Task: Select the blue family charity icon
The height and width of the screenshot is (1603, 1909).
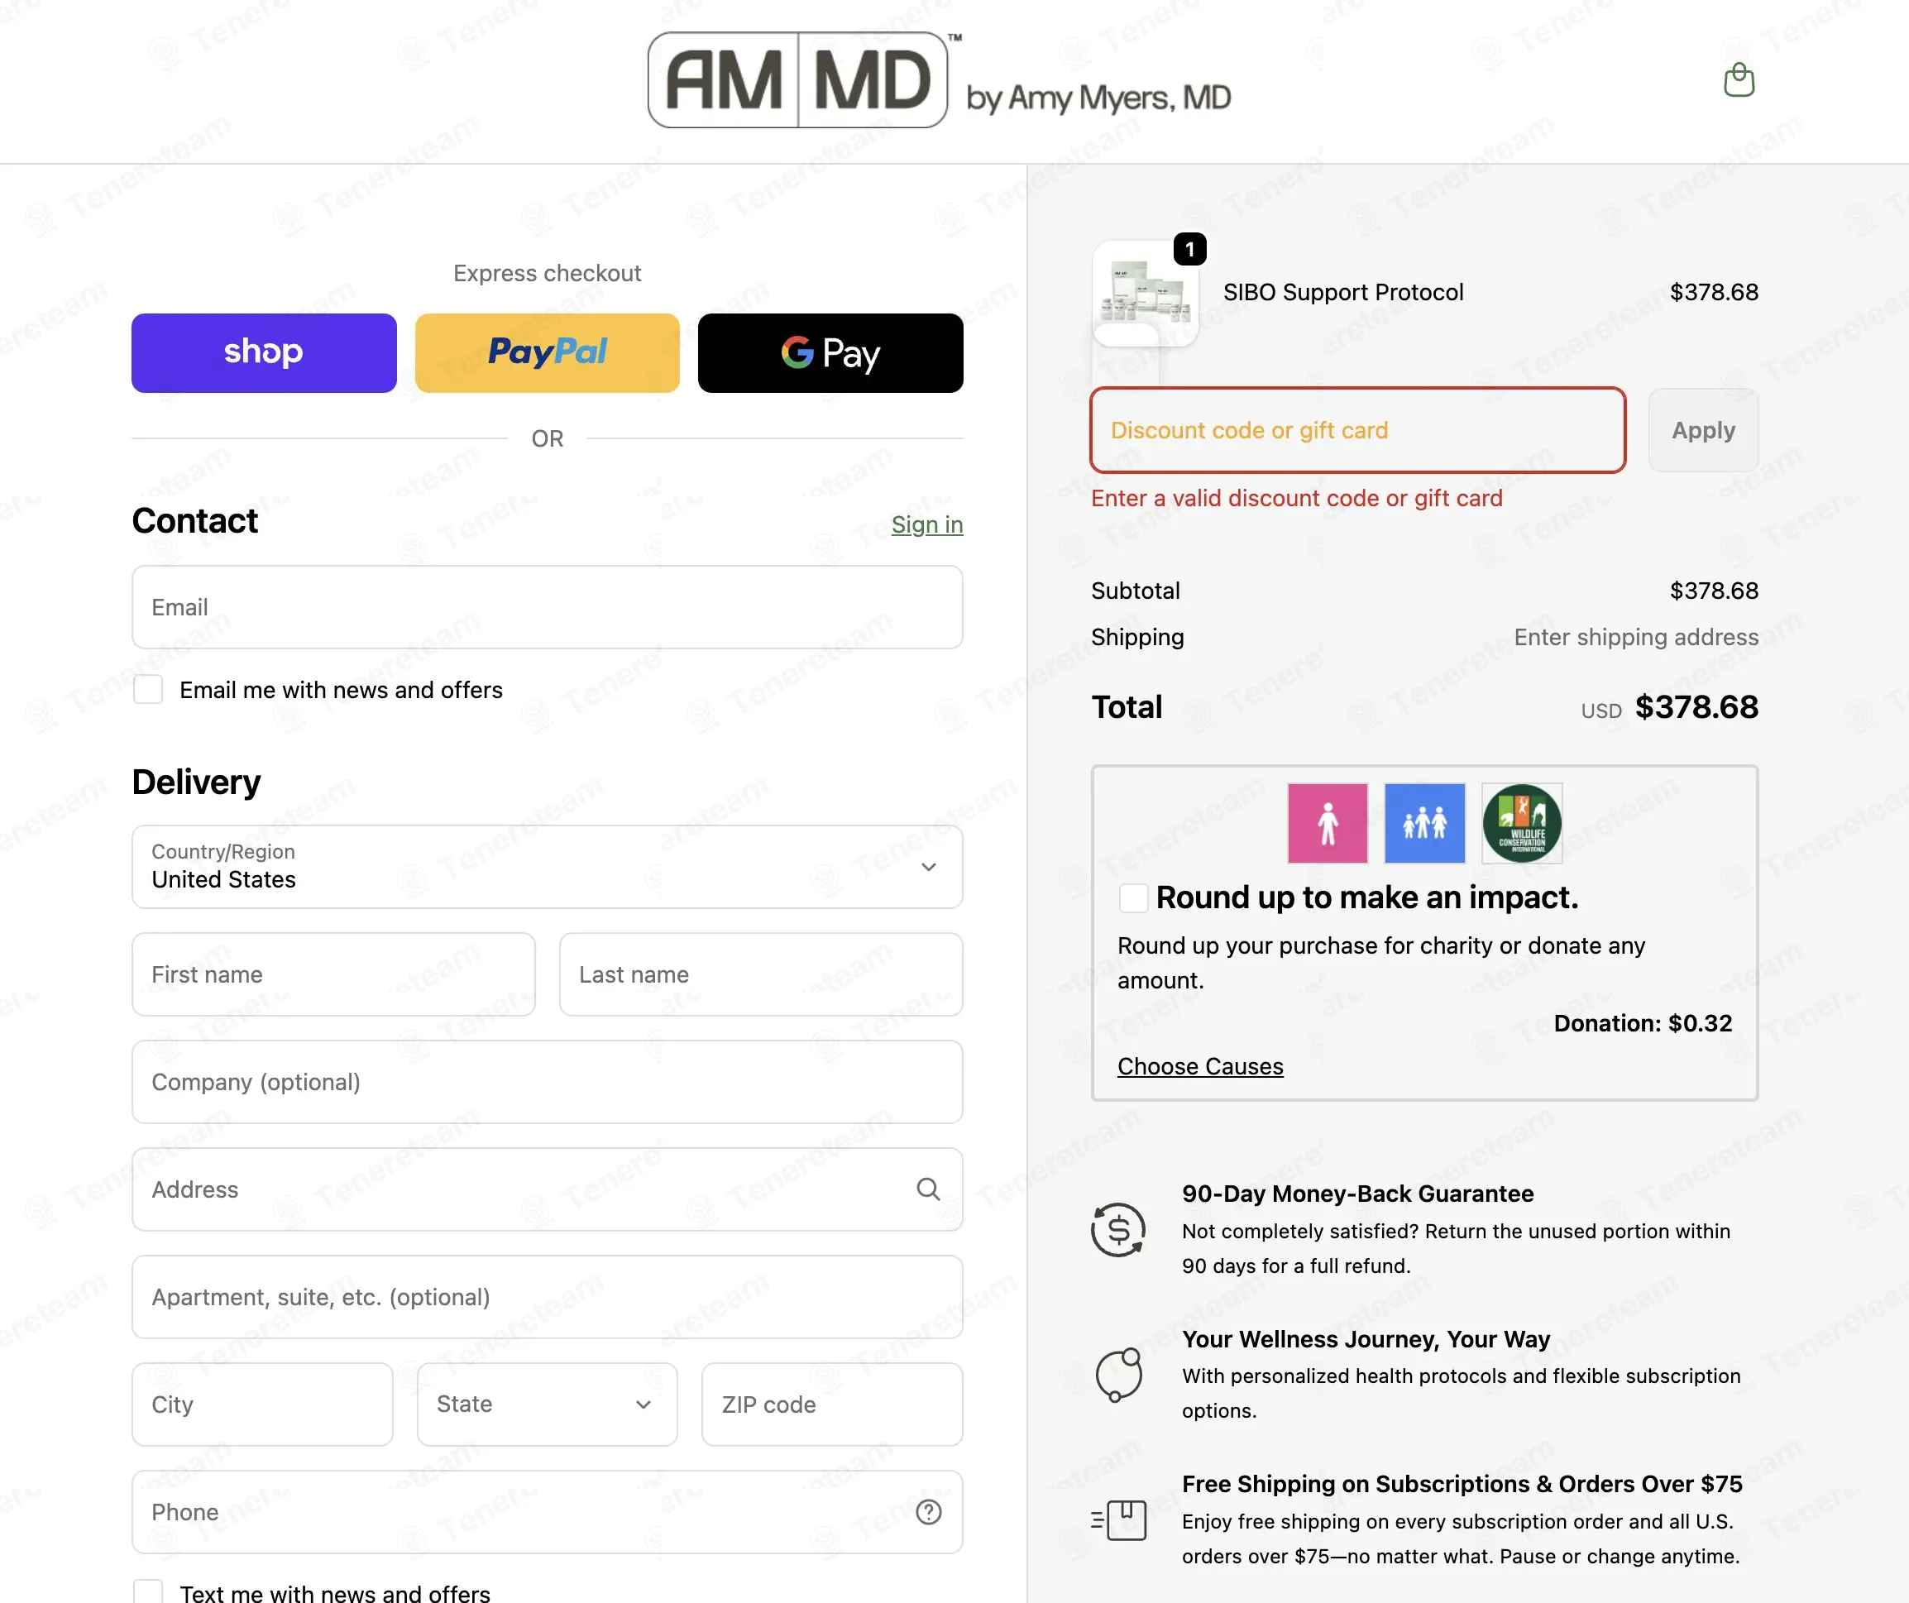Action: coord(1424,823)
